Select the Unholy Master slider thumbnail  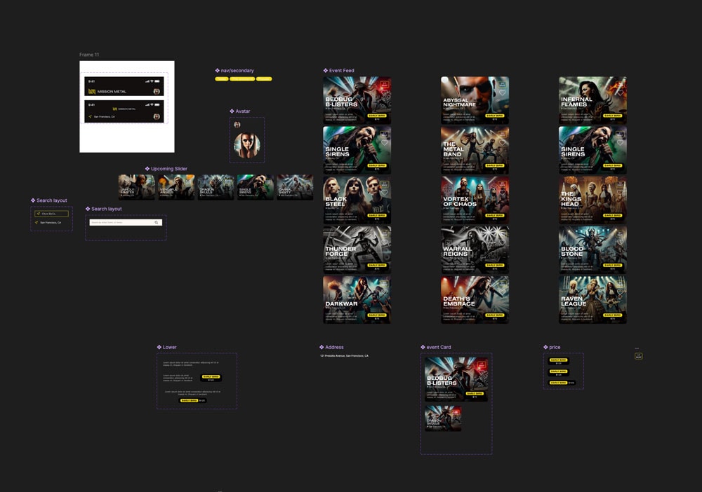click(x=137, y=187)
